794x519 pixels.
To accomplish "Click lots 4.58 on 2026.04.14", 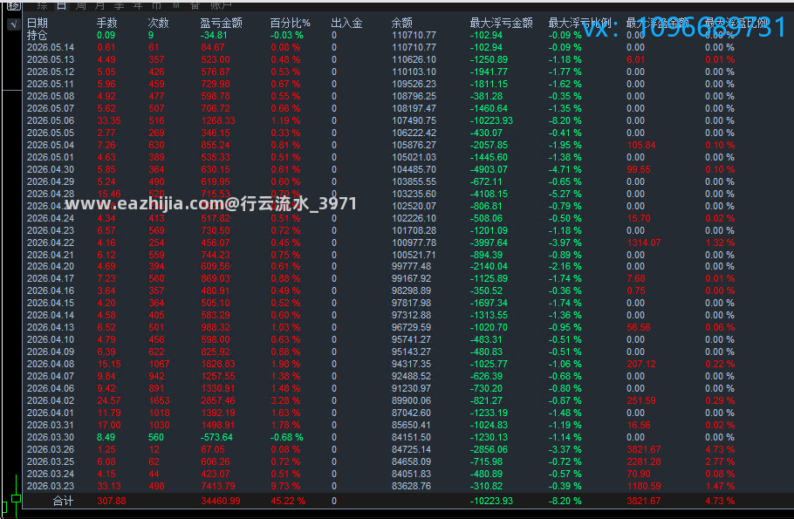I will click(106, 315).
